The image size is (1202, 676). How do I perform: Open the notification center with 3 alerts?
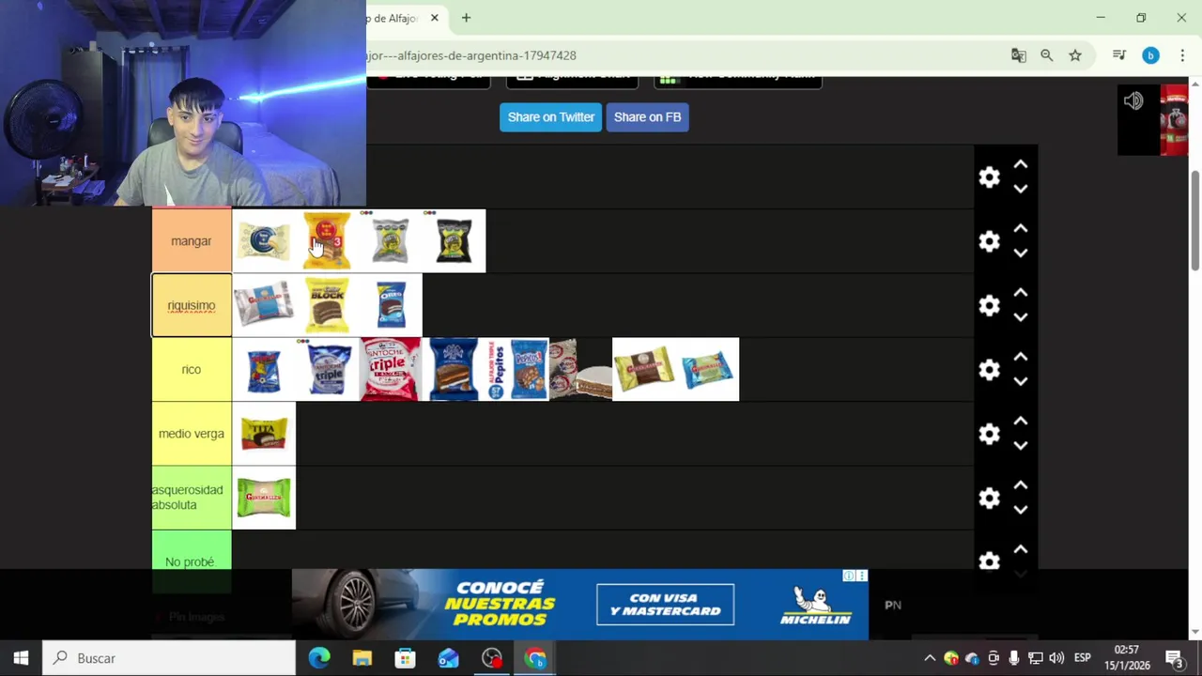pyautogui.click(x=1175, y=658)
